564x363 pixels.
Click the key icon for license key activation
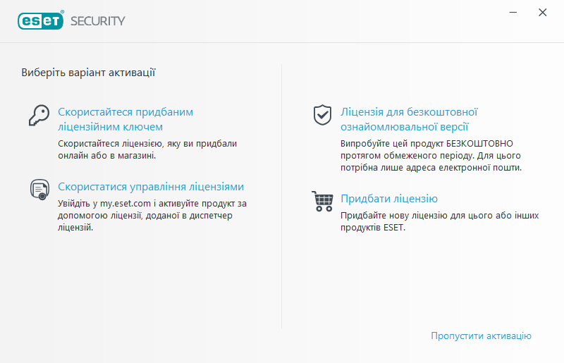[39, 115]
